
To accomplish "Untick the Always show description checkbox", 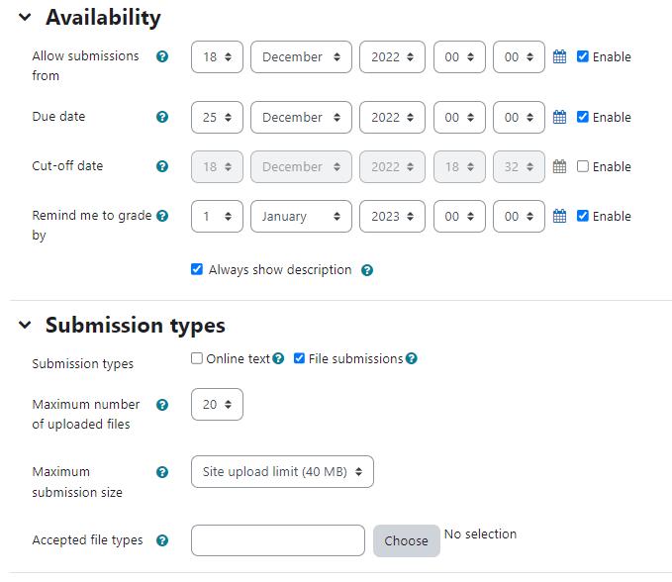I will [x=197, y=269].
